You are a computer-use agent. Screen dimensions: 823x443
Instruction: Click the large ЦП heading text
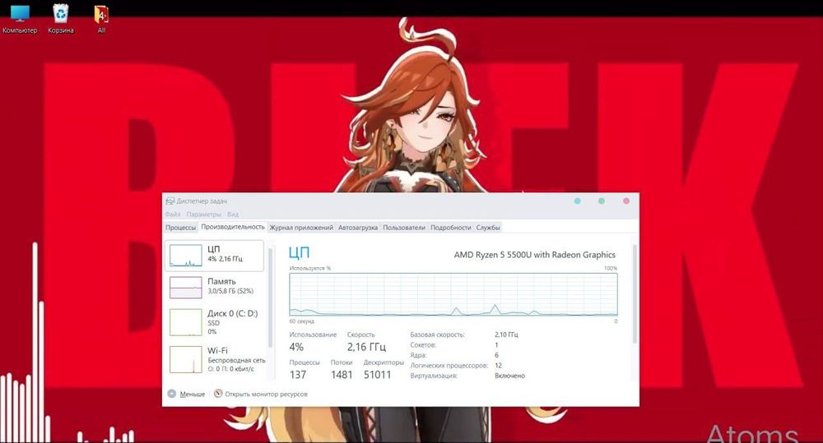pyautogui.click(x=300, y=253)
